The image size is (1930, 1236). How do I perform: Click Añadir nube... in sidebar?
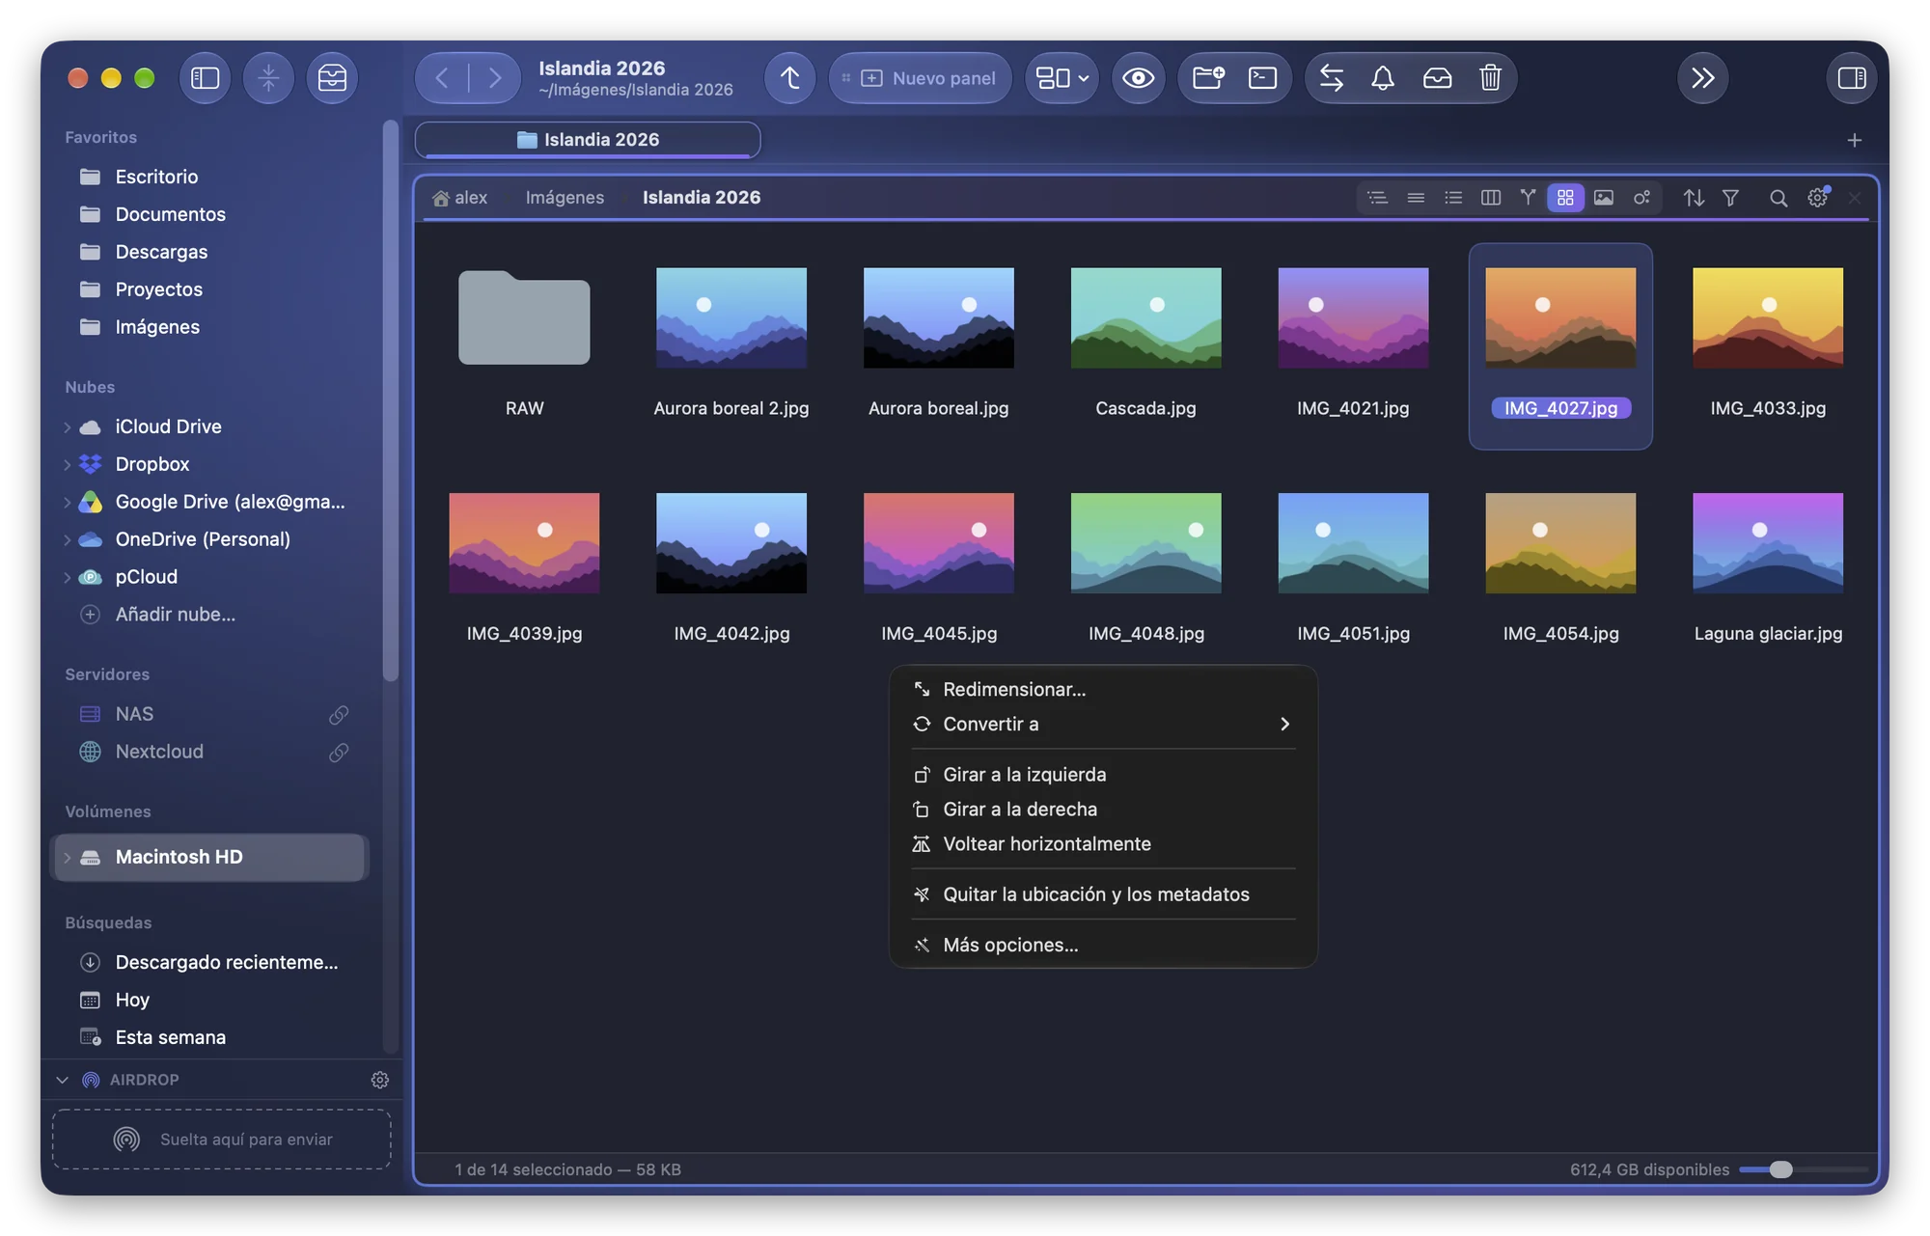(x=175, y=615)
